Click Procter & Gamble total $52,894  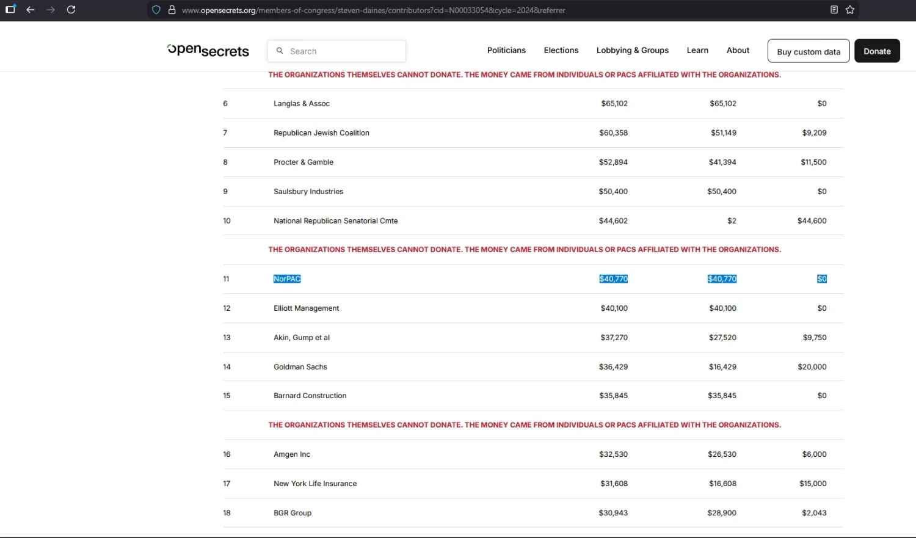point(614,162)
